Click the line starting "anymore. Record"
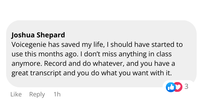Screen dimensions: 203x101 tap(93, 64)
